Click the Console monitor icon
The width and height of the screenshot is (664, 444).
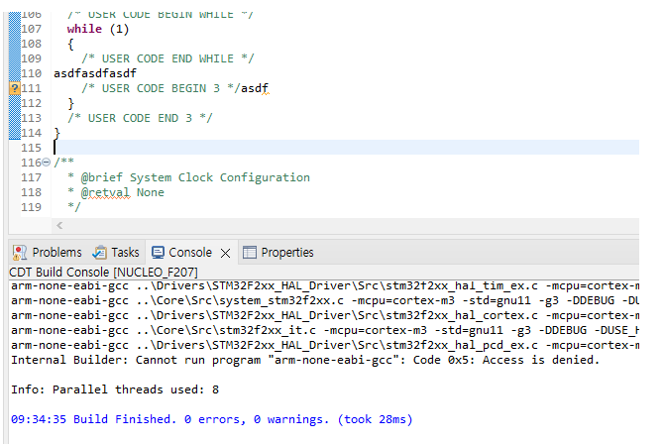(x=158, y=253)
